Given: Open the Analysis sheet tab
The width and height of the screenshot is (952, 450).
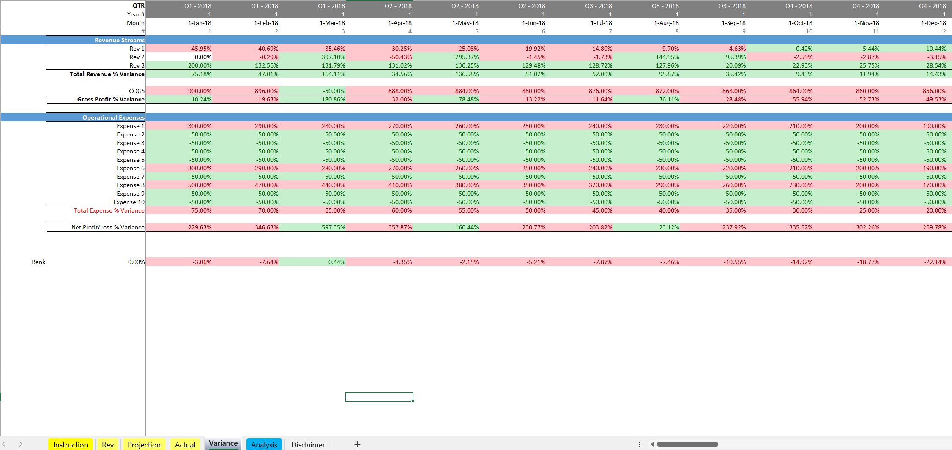Looking at the screenshot, I should [264, 445].
